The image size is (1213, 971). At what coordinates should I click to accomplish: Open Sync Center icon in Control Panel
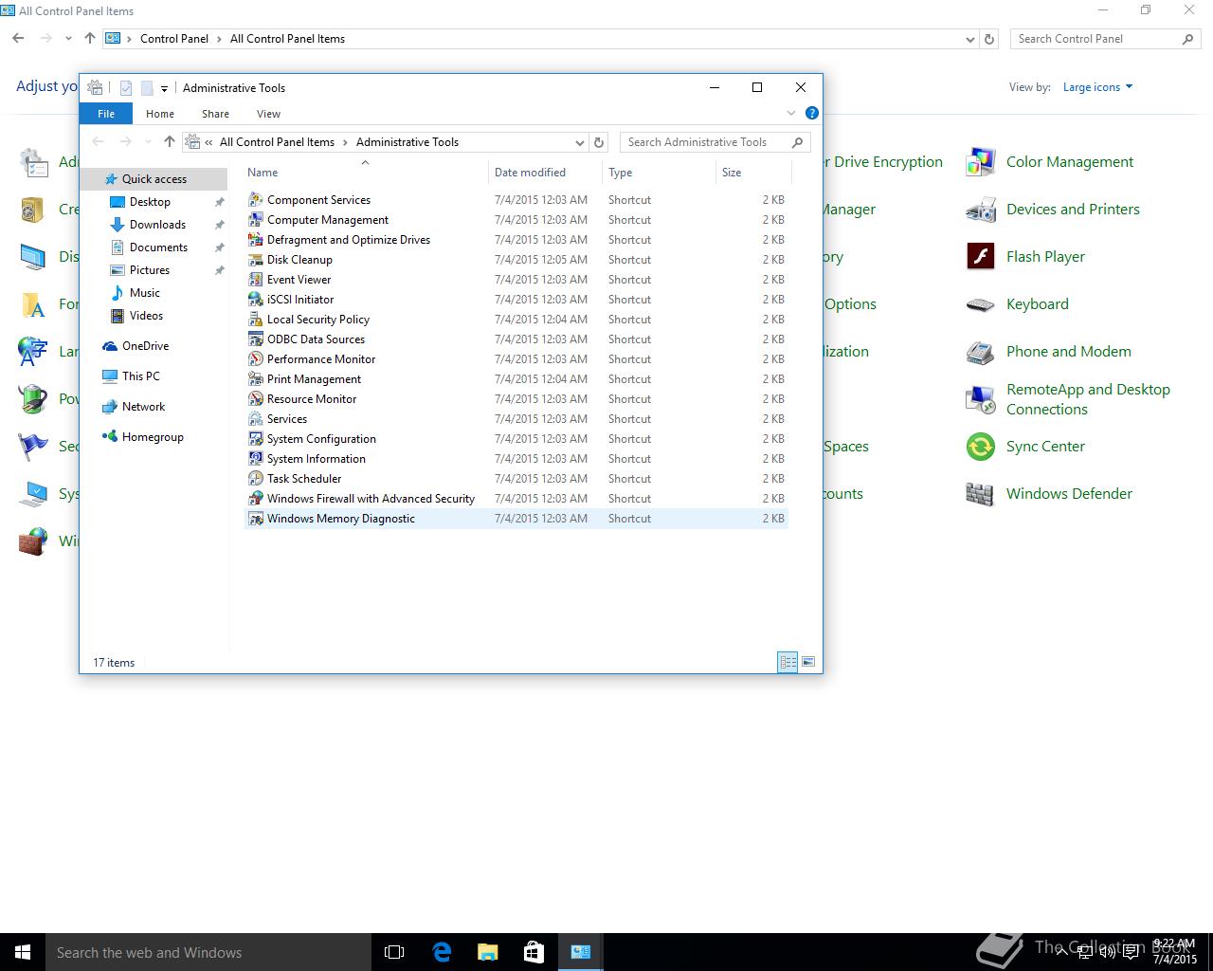(980, 447)
